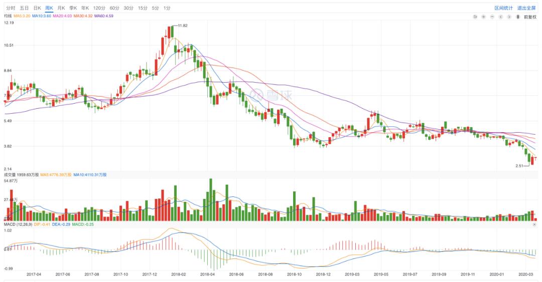Zoom out the chart with minus icon
This screenshot has width=542, height=282.
pos(492,17)
